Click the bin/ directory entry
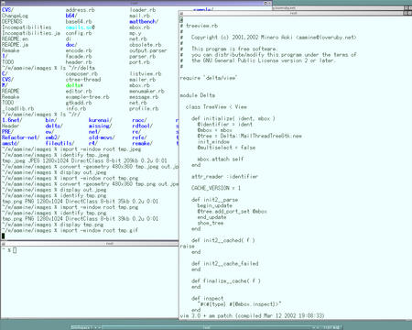 (x=51, y=120)
